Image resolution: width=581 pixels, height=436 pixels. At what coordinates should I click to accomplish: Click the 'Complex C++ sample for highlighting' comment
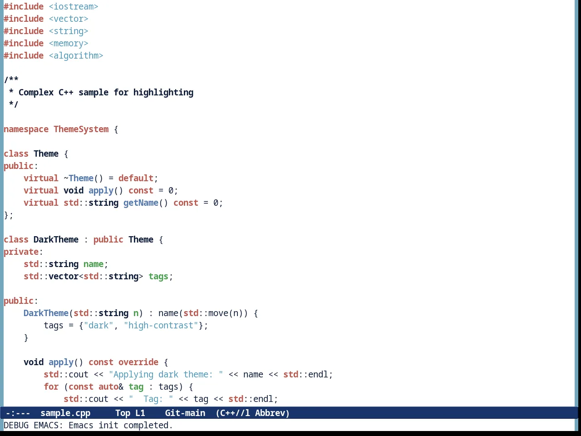[106, 92]
